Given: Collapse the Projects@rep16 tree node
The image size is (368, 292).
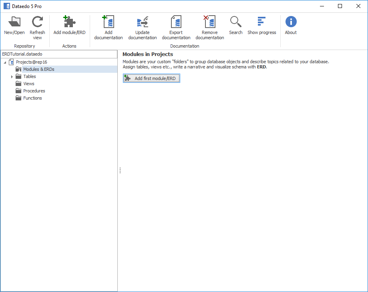Looking at the screenshot, I should pyautogui.click(x=5, y=62).
